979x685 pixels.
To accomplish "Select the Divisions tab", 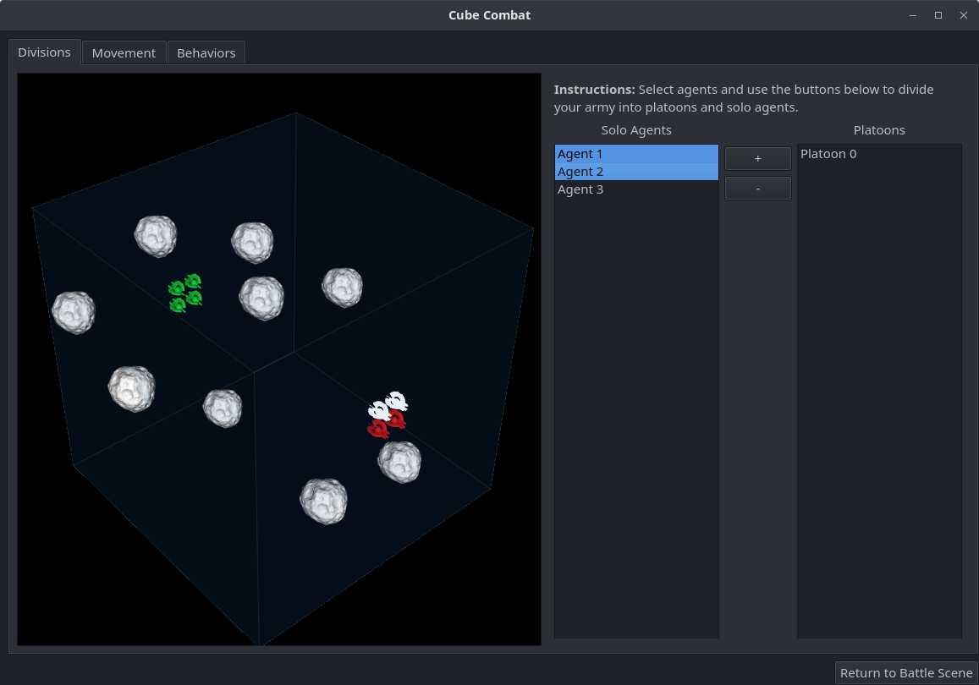I will pos(44,52).
